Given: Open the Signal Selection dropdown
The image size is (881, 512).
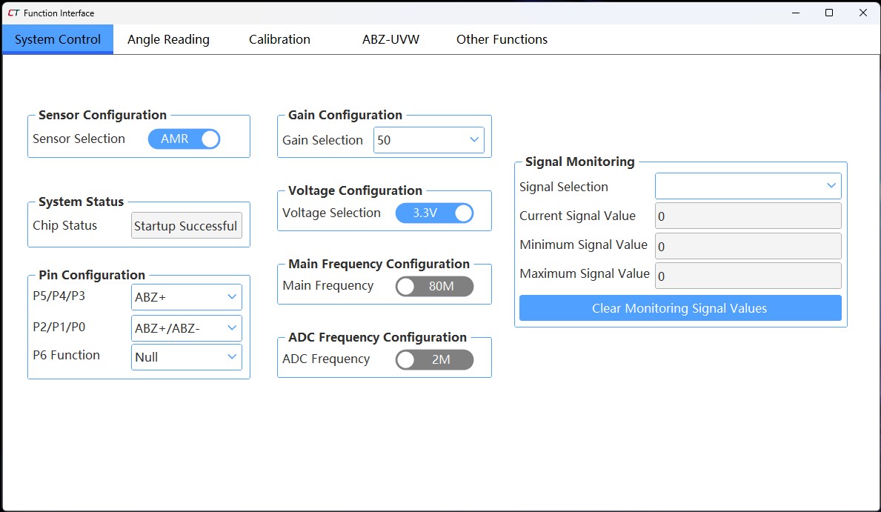Looking at the screenshot, I should click(x=748, y=186).
